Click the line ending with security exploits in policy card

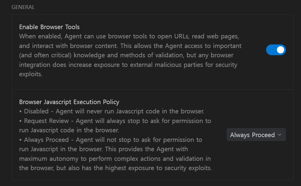click(x=116, y=168)
